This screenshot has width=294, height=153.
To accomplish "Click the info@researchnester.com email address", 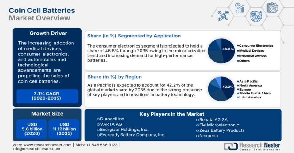I will coord(36,149).
